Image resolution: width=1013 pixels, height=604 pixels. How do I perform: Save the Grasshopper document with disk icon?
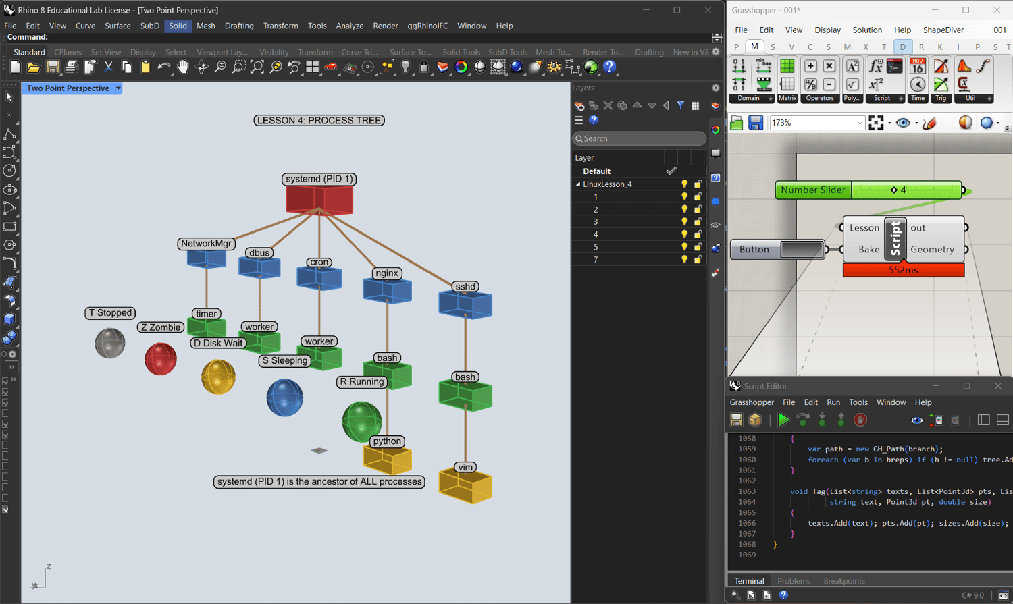click(756, 123)
